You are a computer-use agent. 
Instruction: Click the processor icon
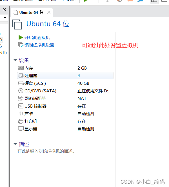click(21, 75)
